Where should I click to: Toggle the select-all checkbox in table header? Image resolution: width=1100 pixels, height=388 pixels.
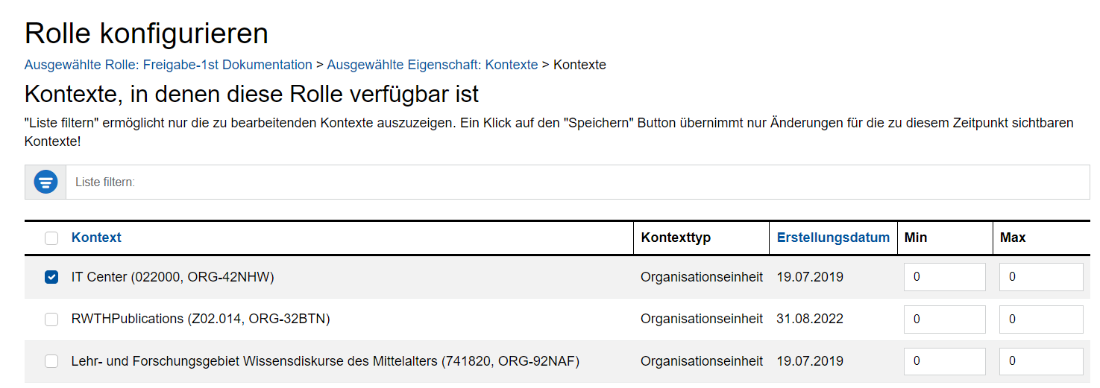coord(51,238)
